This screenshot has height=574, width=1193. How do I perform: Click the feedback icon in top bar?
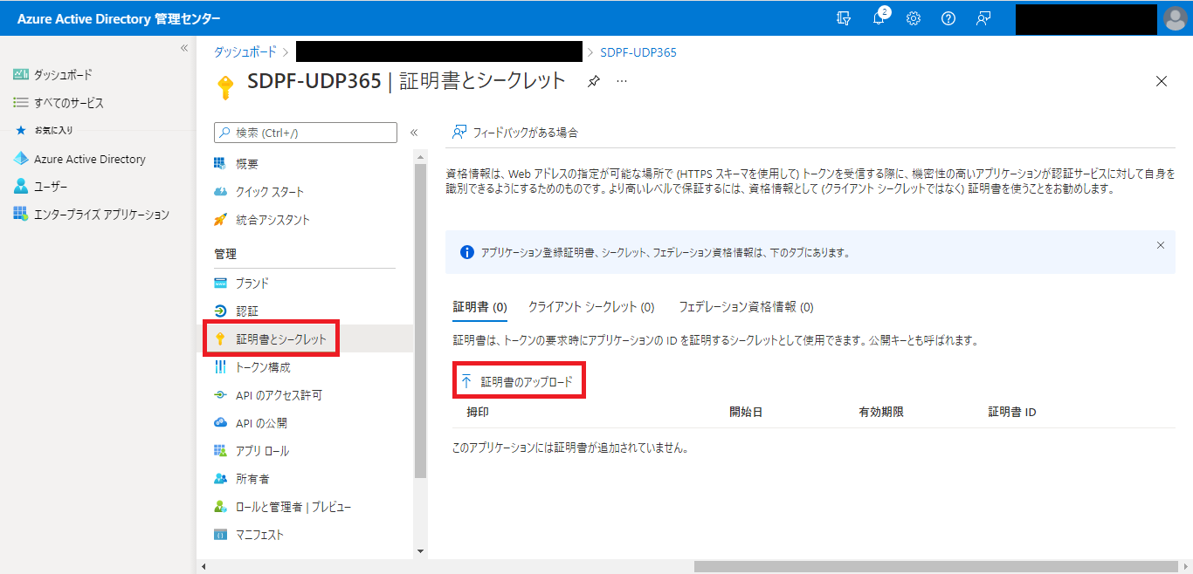983,18
